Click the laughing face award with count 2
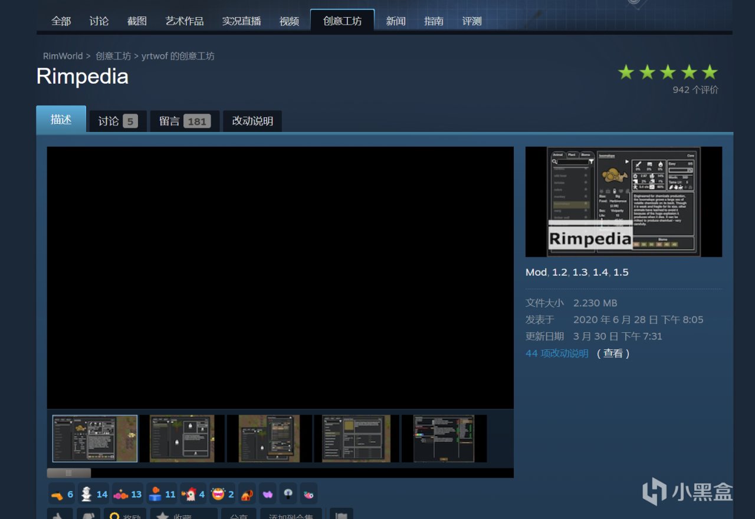755x519 pixels. pyautogui.click(x=223, y=494)
